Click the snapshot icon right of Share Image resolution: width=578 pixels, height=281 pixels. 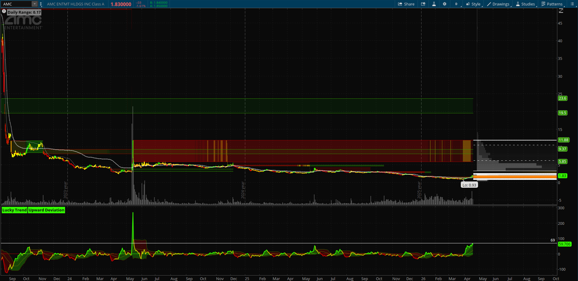(423, 4)
